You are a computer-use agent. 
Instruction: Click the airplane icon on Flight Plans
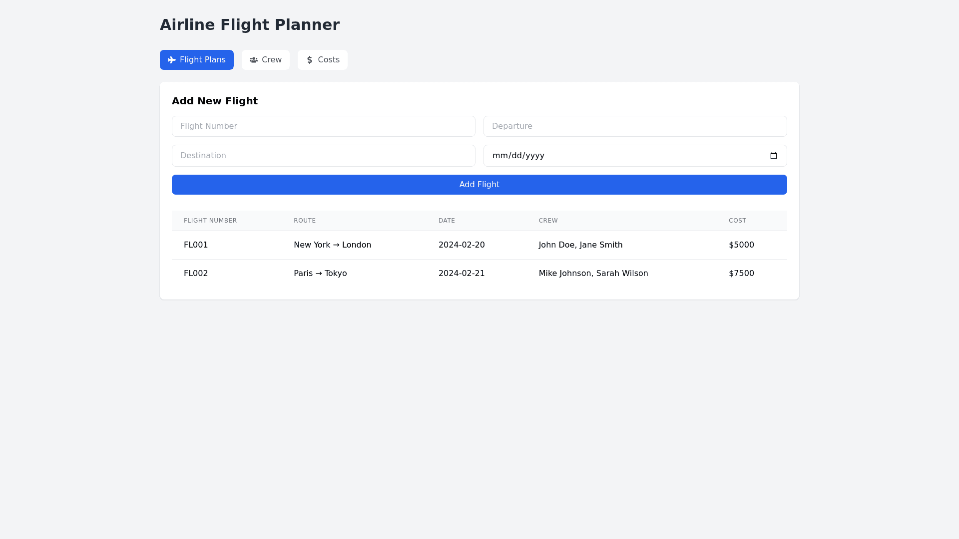pyautogui.click(x=172, y=60)
